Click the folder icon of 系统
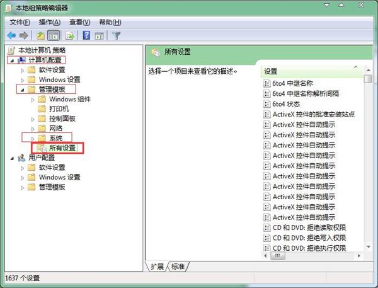Viewport: 378px width, 288px height. [x=42, y=138]
